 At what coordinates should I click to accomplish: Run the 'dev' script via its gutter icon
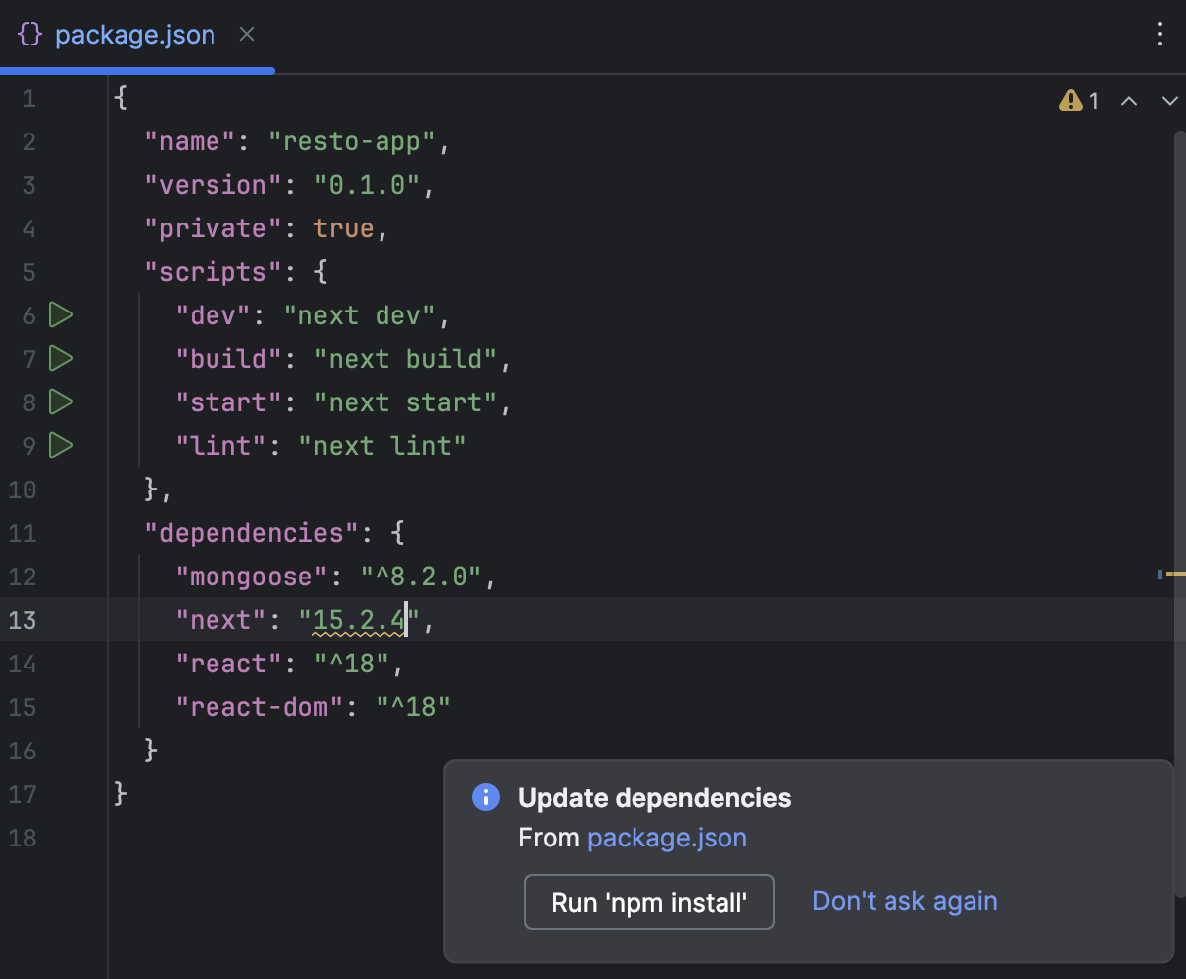point(60,314)
